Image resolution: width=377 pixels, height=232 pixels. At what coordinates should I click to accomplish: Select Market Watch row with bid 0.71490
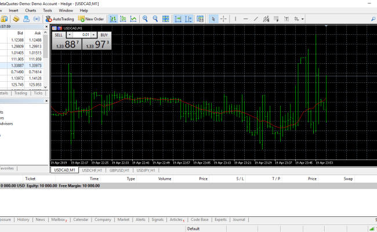click(x=21, y=72)
